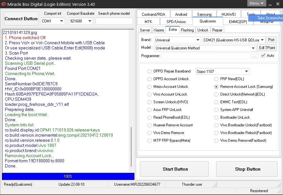This screenshot has height=195, width=283.
Task: Click 'Update:22-08-10' status bar entry
Action: pos(71,184)
